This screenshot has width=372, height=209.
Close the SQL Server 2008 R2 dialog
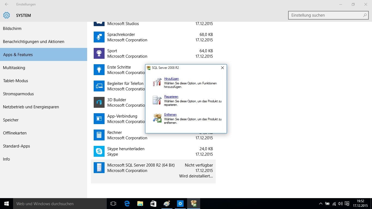pos(222,68)
